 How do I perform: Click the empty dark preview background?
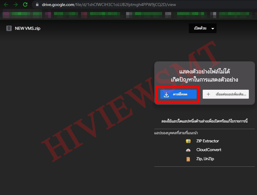coord(75,120)
